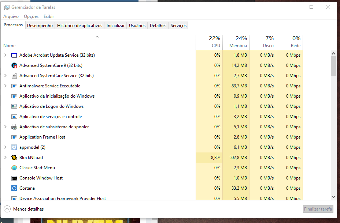Switch to the Detalhes tab
The image size is (340, 223).
[x=158, y=26]
